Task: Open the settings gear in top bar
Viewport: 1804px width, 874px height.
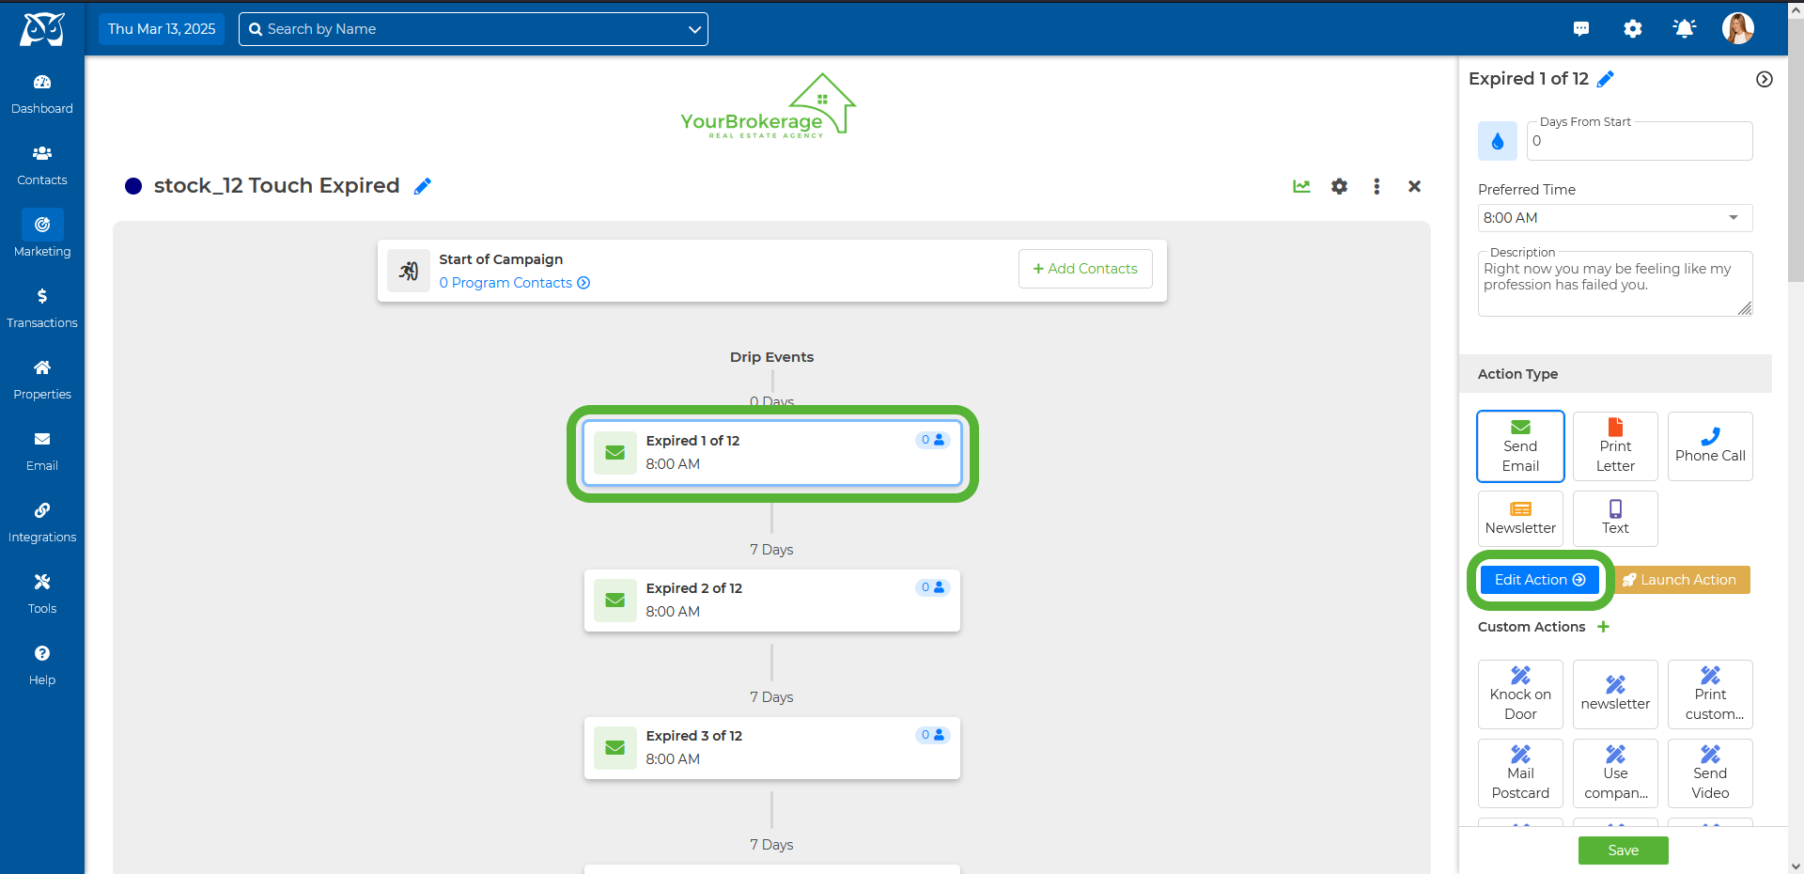Action: (1633, 29)
